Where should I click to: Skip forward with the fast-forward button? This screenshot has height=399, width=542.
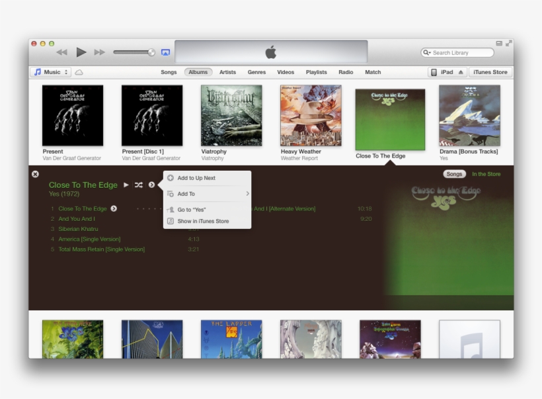(100, 52)
